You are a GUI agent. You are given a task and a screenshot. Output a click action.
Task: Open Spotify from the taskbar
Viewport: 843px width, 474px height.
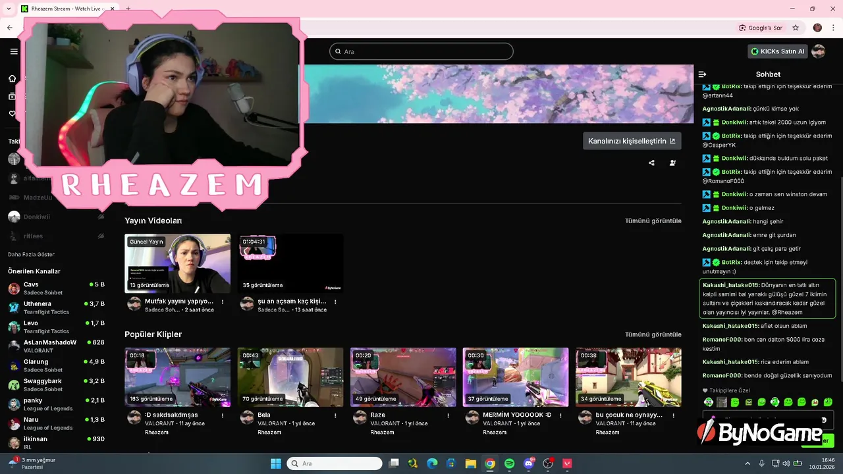click(x=509, y=463)
